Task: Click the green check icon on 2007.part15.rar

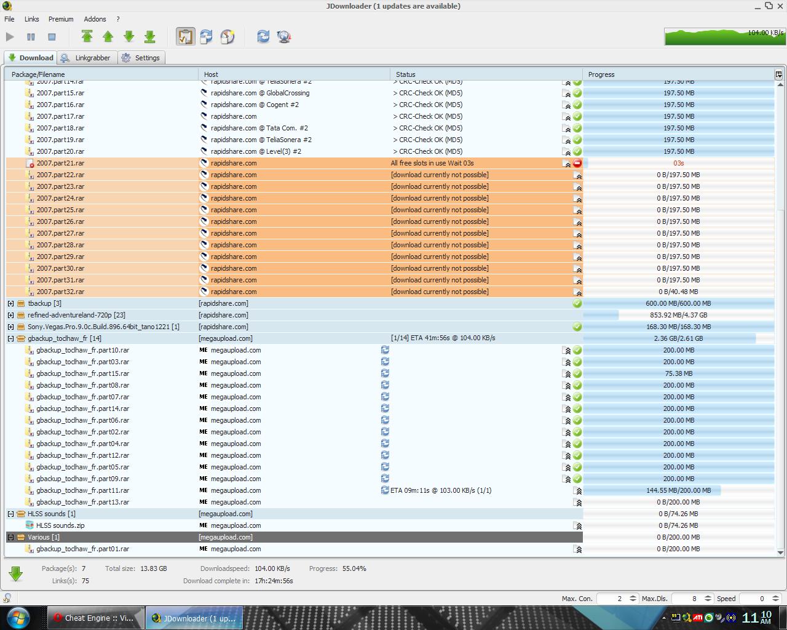Action: coord(577,93)
